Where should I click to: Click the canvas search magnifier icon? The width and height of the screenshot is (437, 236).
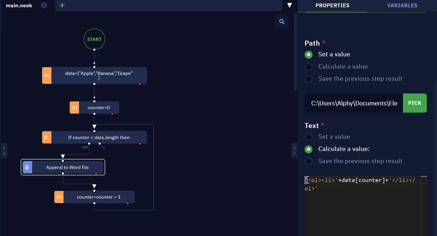(282, 21)
